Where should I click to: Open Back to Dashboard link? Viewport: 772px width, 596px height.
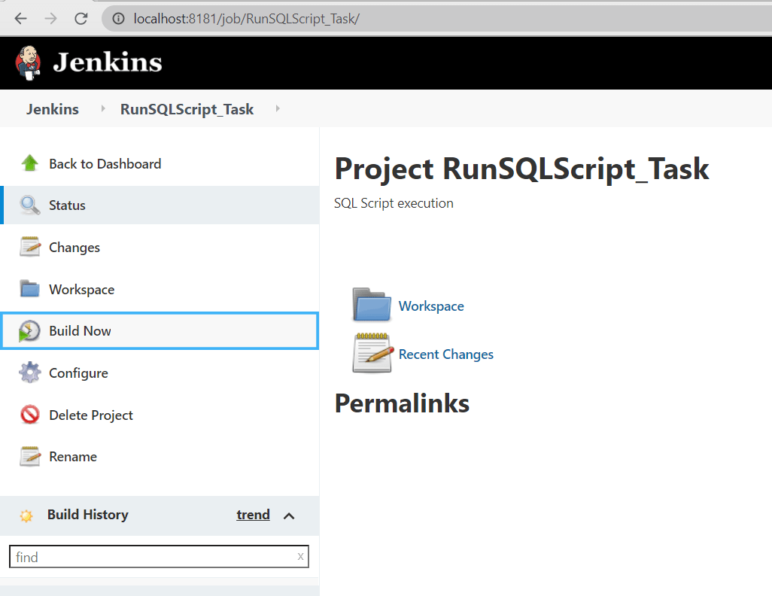tap(105, 163)
